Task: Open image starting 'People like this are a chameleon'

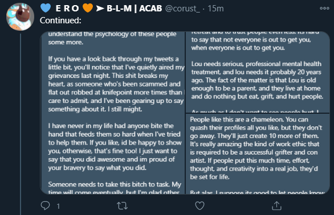Action: click(258, 154)
